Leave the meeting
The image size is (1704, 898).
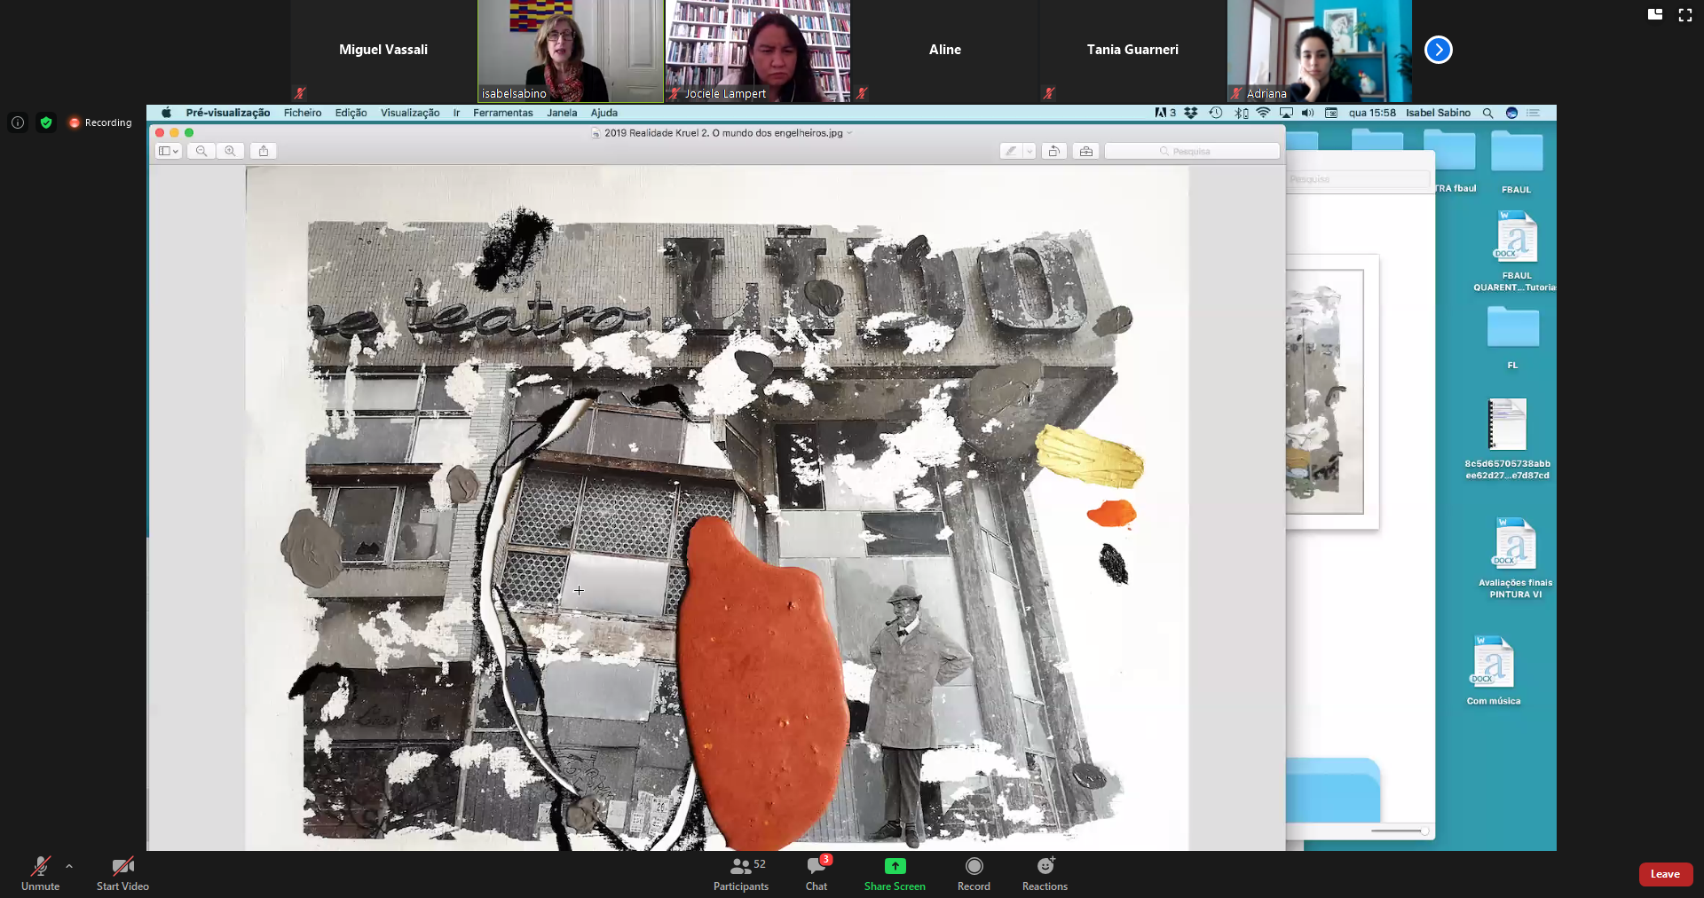pyautogui.click(x=1665, y=874)
